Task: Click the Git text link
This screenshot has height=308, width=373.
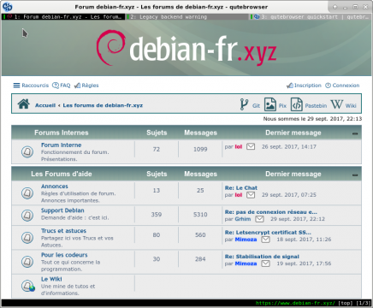Action: [256, 106]
